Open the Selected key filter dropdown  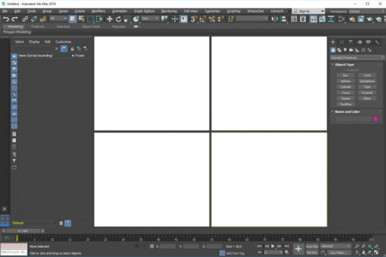(336, 246)
